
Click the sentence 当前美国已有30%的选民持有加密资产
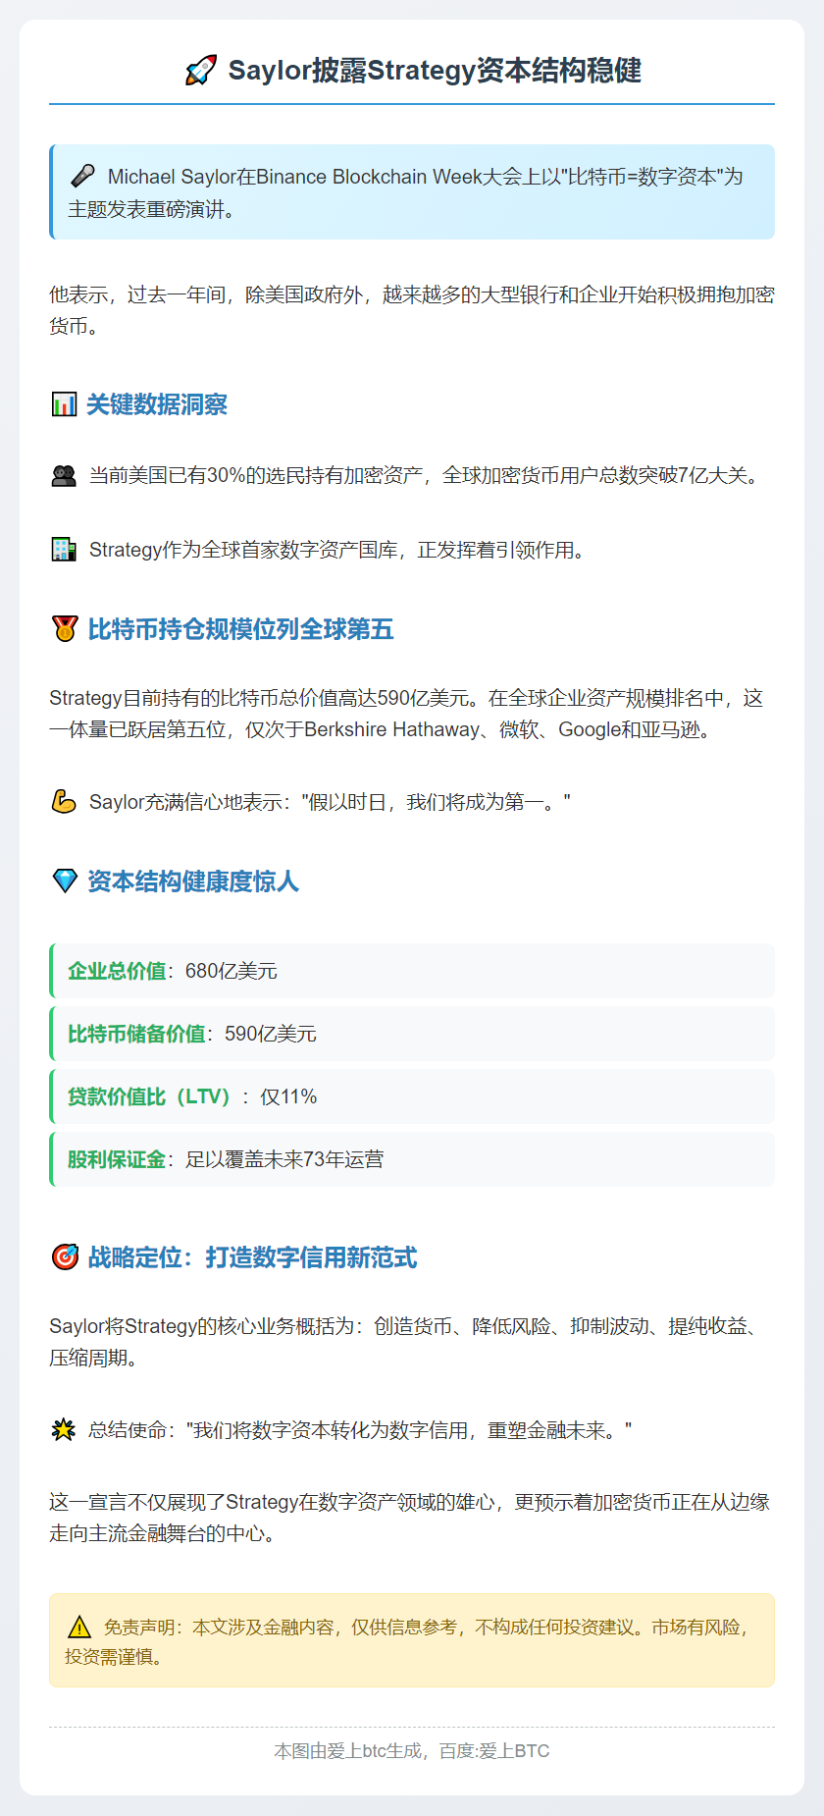coord(256,476)
